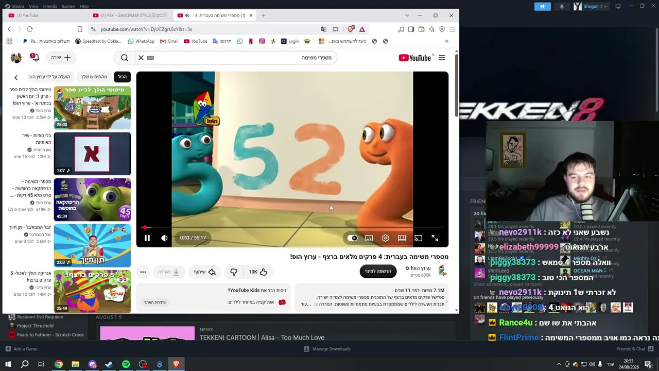Select the הועלה על ידי ערוץ הופ filter chip
The image size is (659, 371).
pos(50,77)
